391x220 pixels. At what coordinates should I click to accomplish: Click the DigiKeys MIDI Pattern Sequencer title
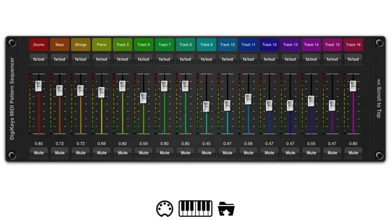(x=12, y=98)
